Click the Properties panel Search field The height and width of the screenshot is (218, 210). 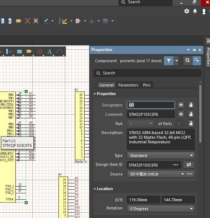147,73
